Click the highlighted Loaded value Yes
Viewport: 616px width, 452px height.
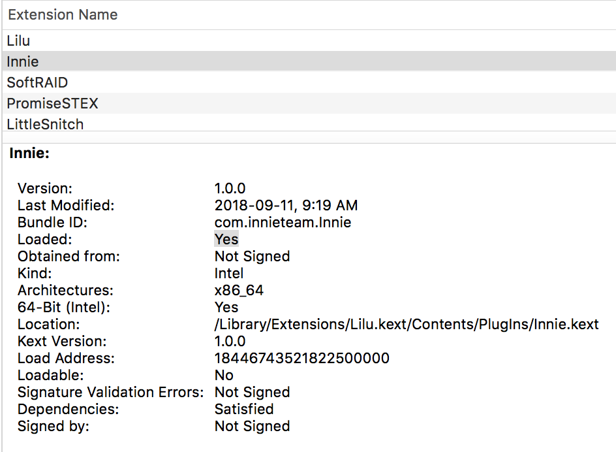226,239
